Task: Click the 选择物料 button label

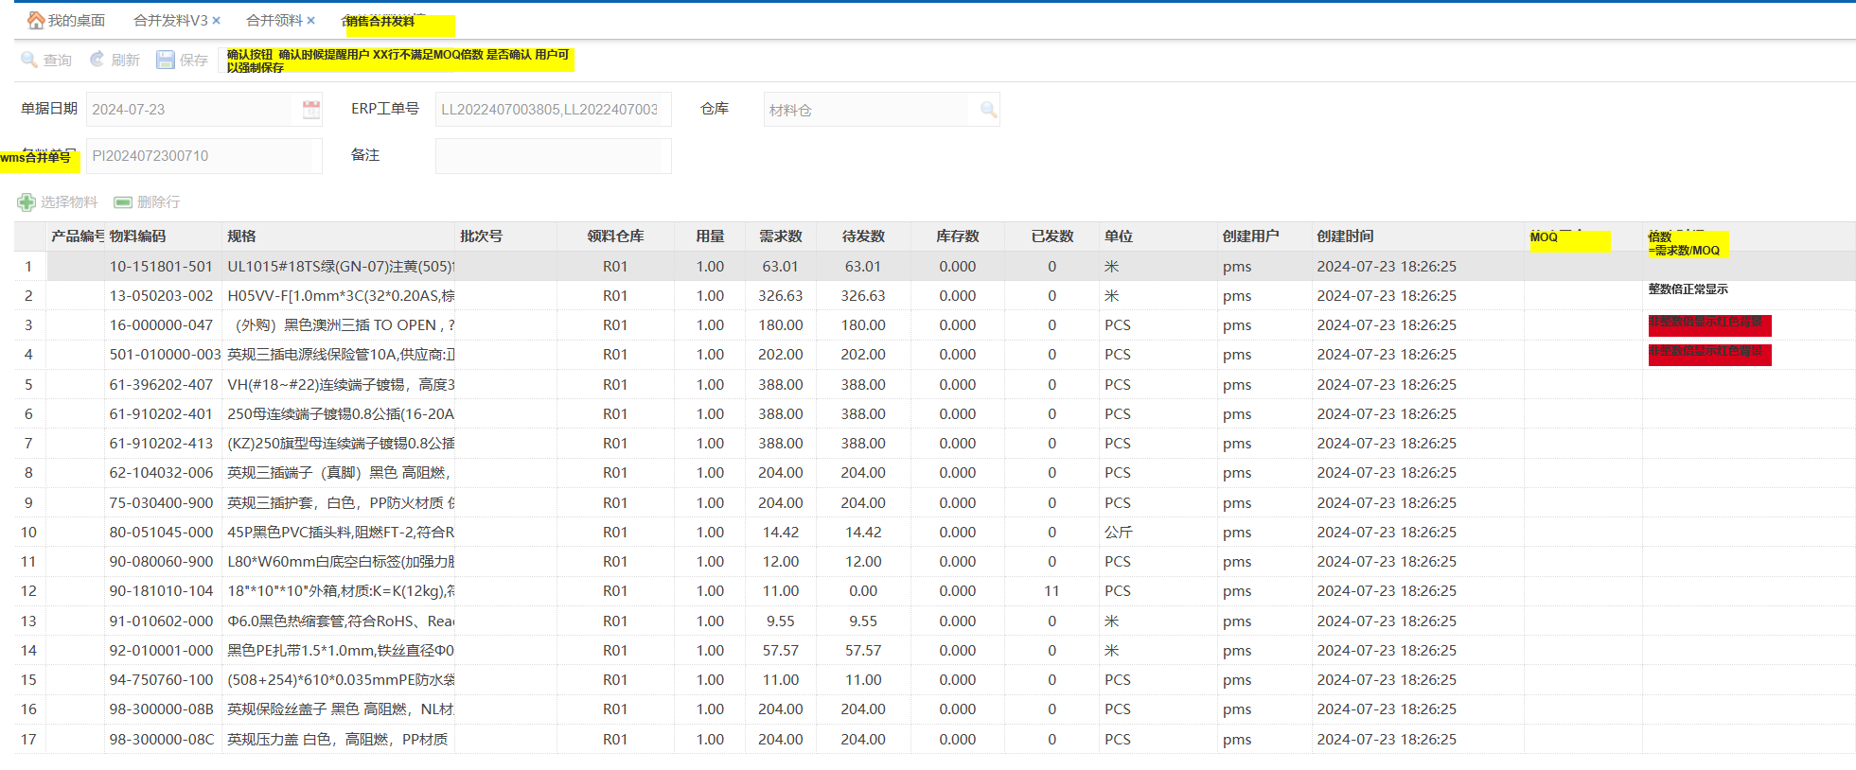Action: (69, 202)
